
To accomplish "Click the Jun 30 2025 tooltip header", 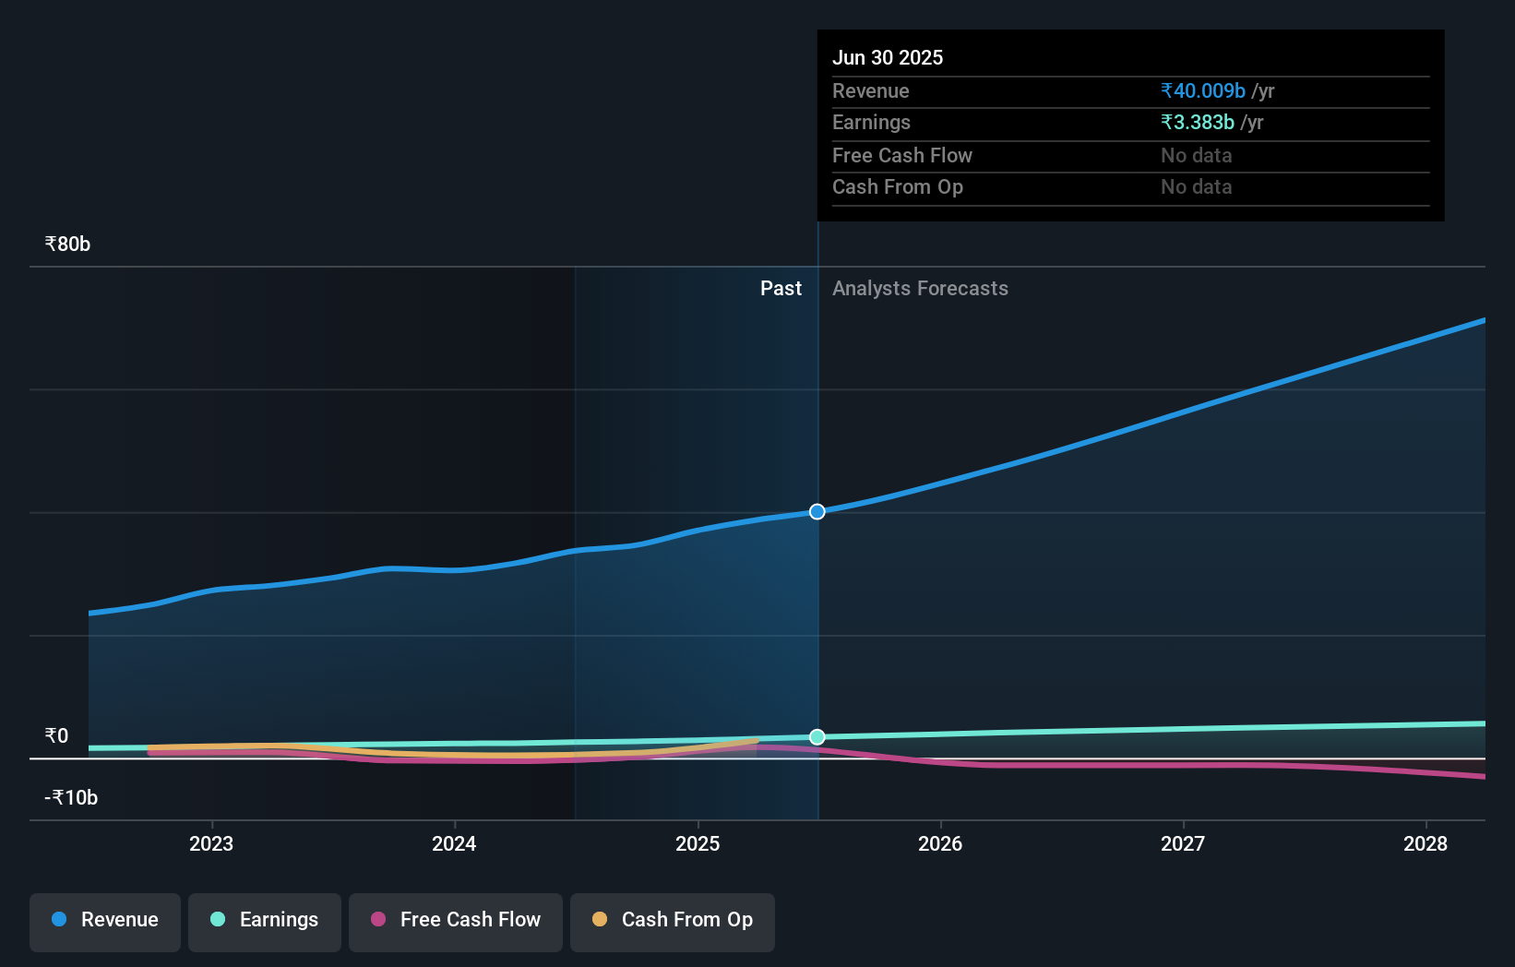I will [888, 57].
